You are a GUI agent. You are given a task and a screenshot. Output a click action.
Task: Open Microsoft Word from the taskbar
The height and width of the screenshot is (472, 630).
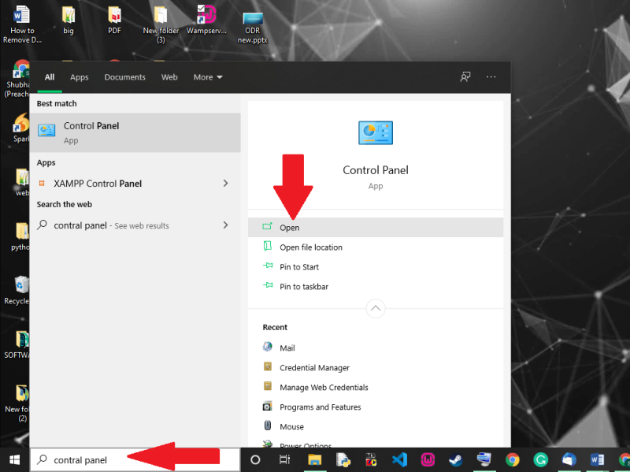pos(597,460)
